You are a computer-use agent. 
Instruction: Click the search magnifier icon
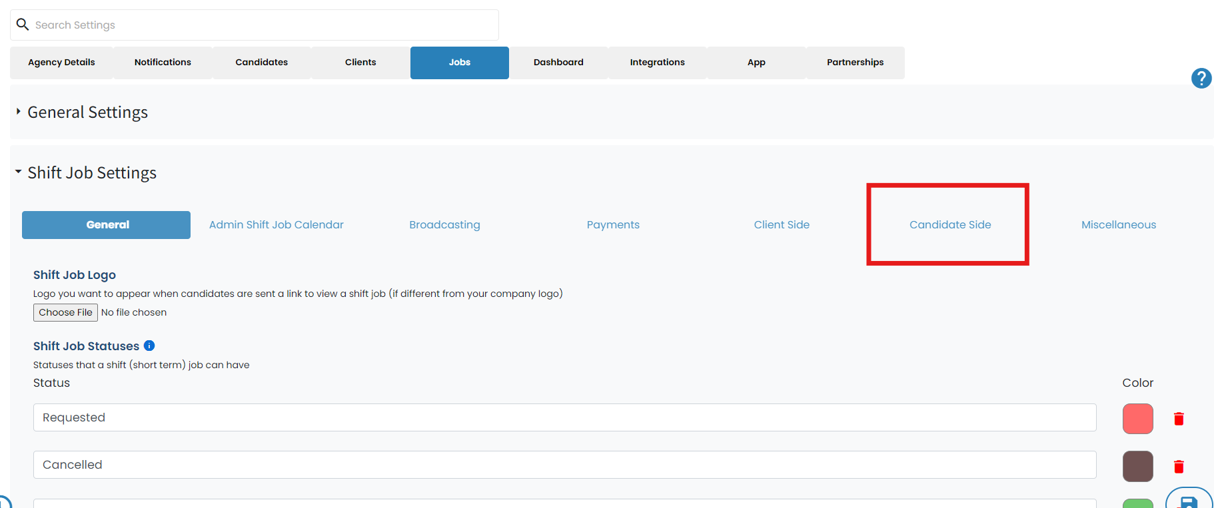(23, 25)
